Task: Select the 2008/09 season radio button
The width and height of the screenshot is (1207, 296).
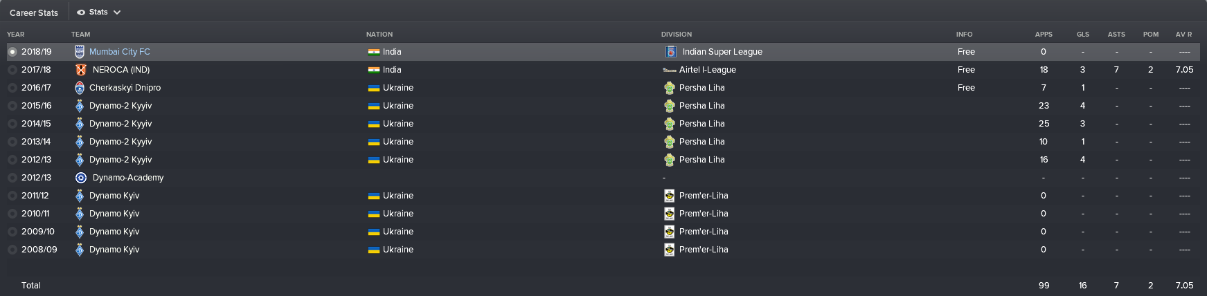Action: click(x=12, y=250)
